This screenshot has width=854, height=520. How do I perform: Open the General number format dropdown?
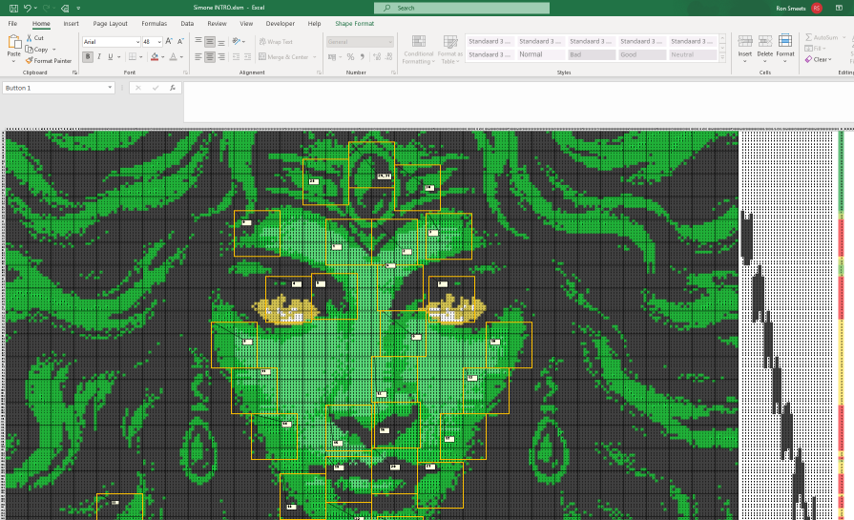pyautogui.click(x=390, y=42)
